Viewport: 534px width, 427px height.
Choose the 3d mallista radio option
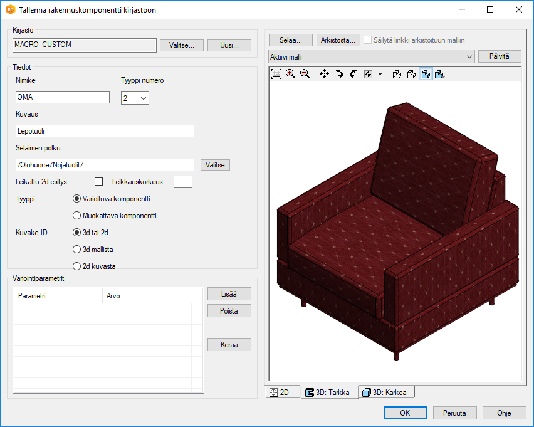[x=77, y=249]
